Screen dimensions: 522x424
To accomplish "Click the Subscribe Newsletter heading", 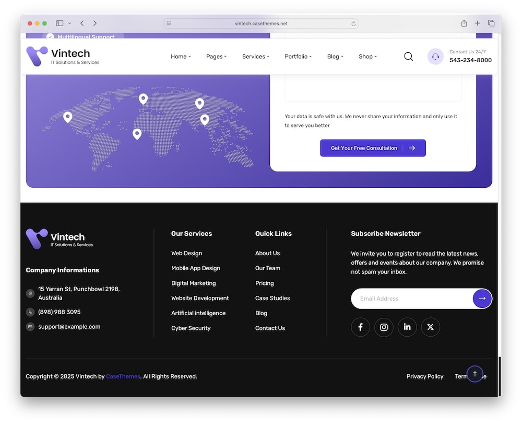I will (386, 234).
